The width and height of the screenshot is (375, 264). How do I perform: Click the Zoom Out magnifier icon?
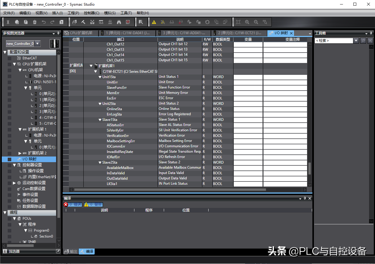click(x=256, y=22)
